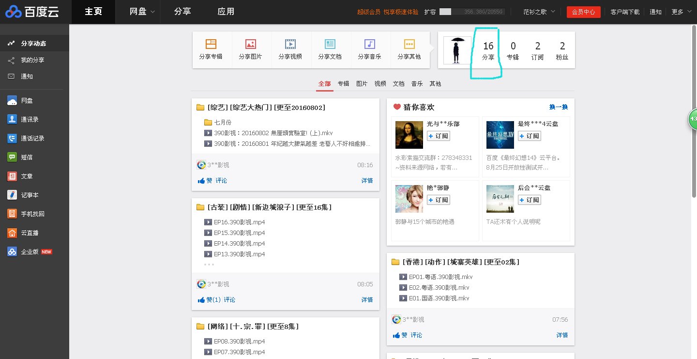This screenshot has height=359, width=697.
Task: Expand the 网盘 navigation dropdown
Action: click(138, 11)
